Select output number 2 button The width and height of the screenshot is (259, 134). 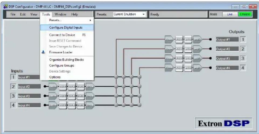243,49
